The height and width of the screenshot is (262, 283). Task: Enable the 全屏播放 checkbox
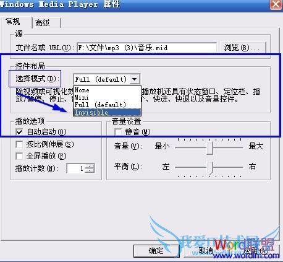pos(19,156)
